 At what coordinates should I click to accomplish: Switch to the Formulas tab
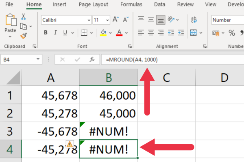click(131, 4)
